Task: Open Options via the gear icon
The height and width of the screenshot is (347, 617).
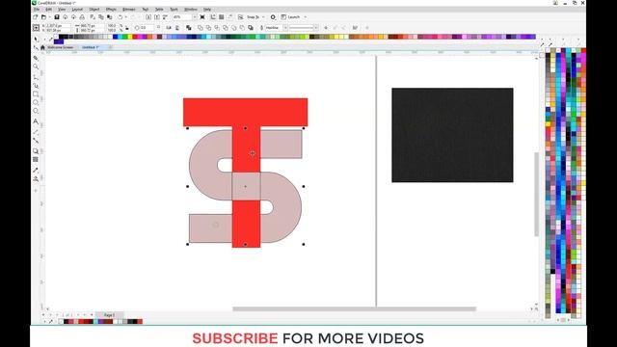Action: (x=273, y=17)
